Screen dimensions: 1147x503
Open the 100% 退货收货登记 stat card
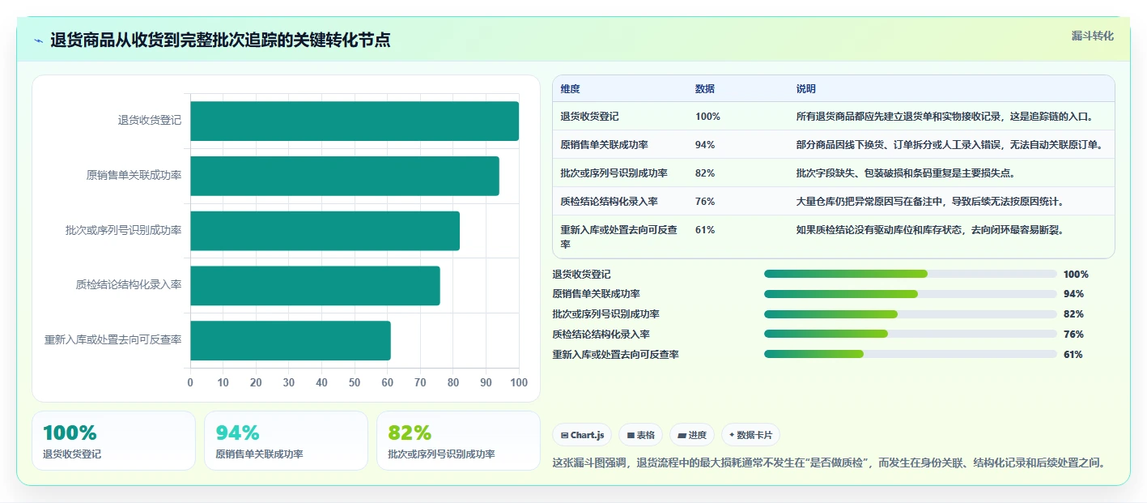(x=113, y=441)
